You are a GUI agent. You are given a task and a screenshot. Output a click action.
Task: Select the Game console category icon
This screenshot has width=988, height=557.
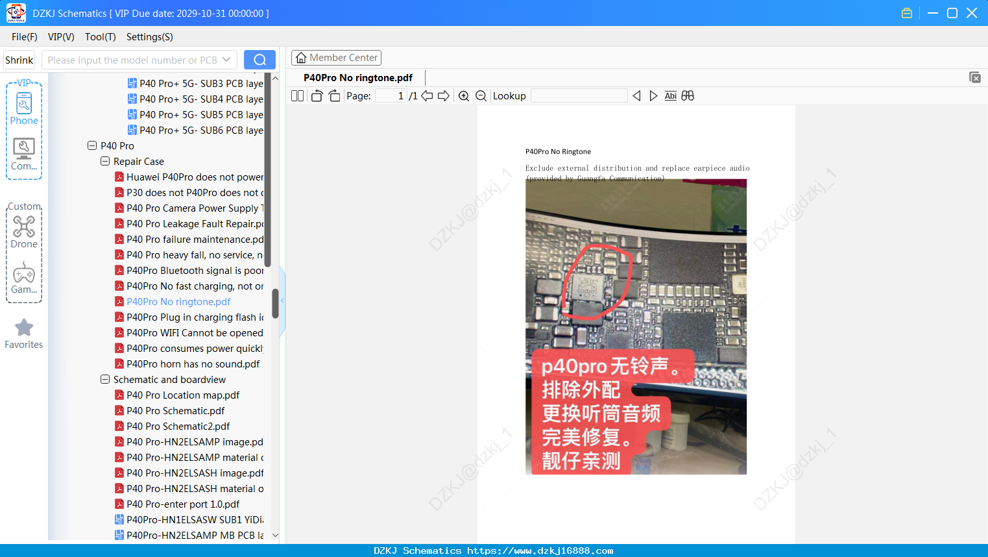point(24,278)
